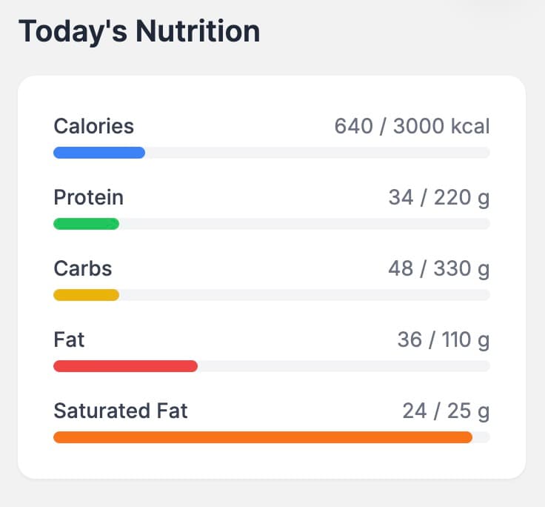Select the Protein label
Viewport: 545px width, 507px height.
(89, 197)
